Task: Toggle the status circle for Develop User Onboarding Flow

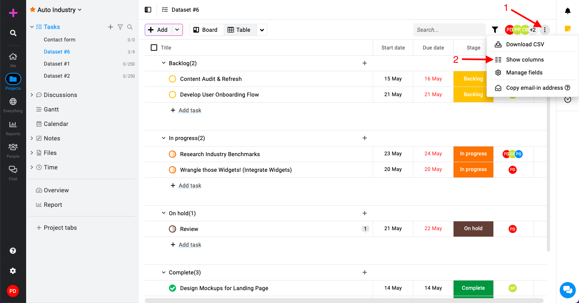Action: [x=172, y=95]
